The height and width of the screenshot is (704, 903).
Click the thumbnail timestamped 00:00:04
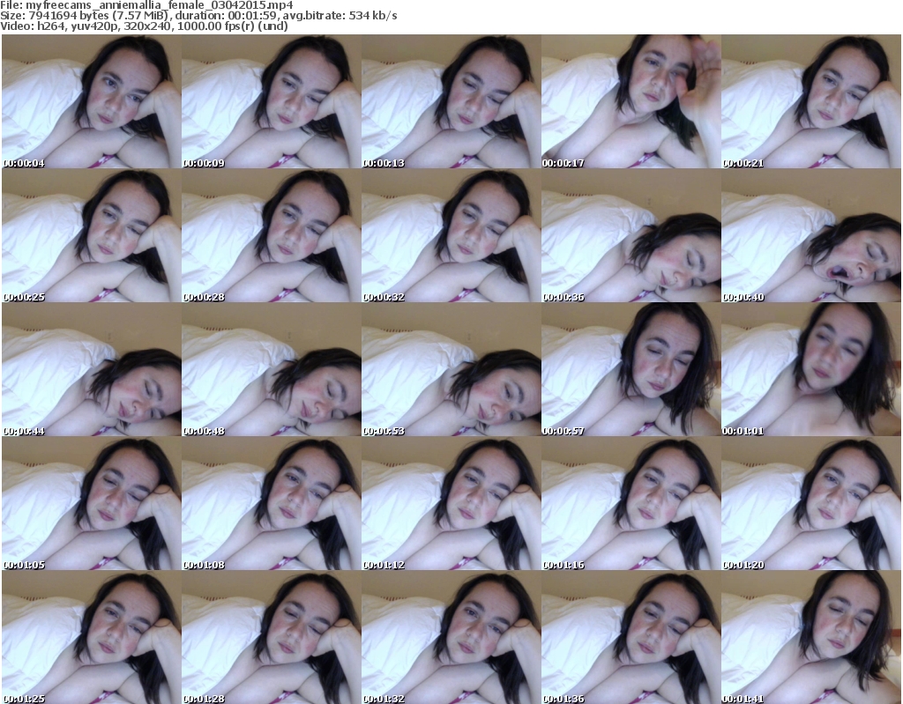pyautogui.click(x=90, y=101)
